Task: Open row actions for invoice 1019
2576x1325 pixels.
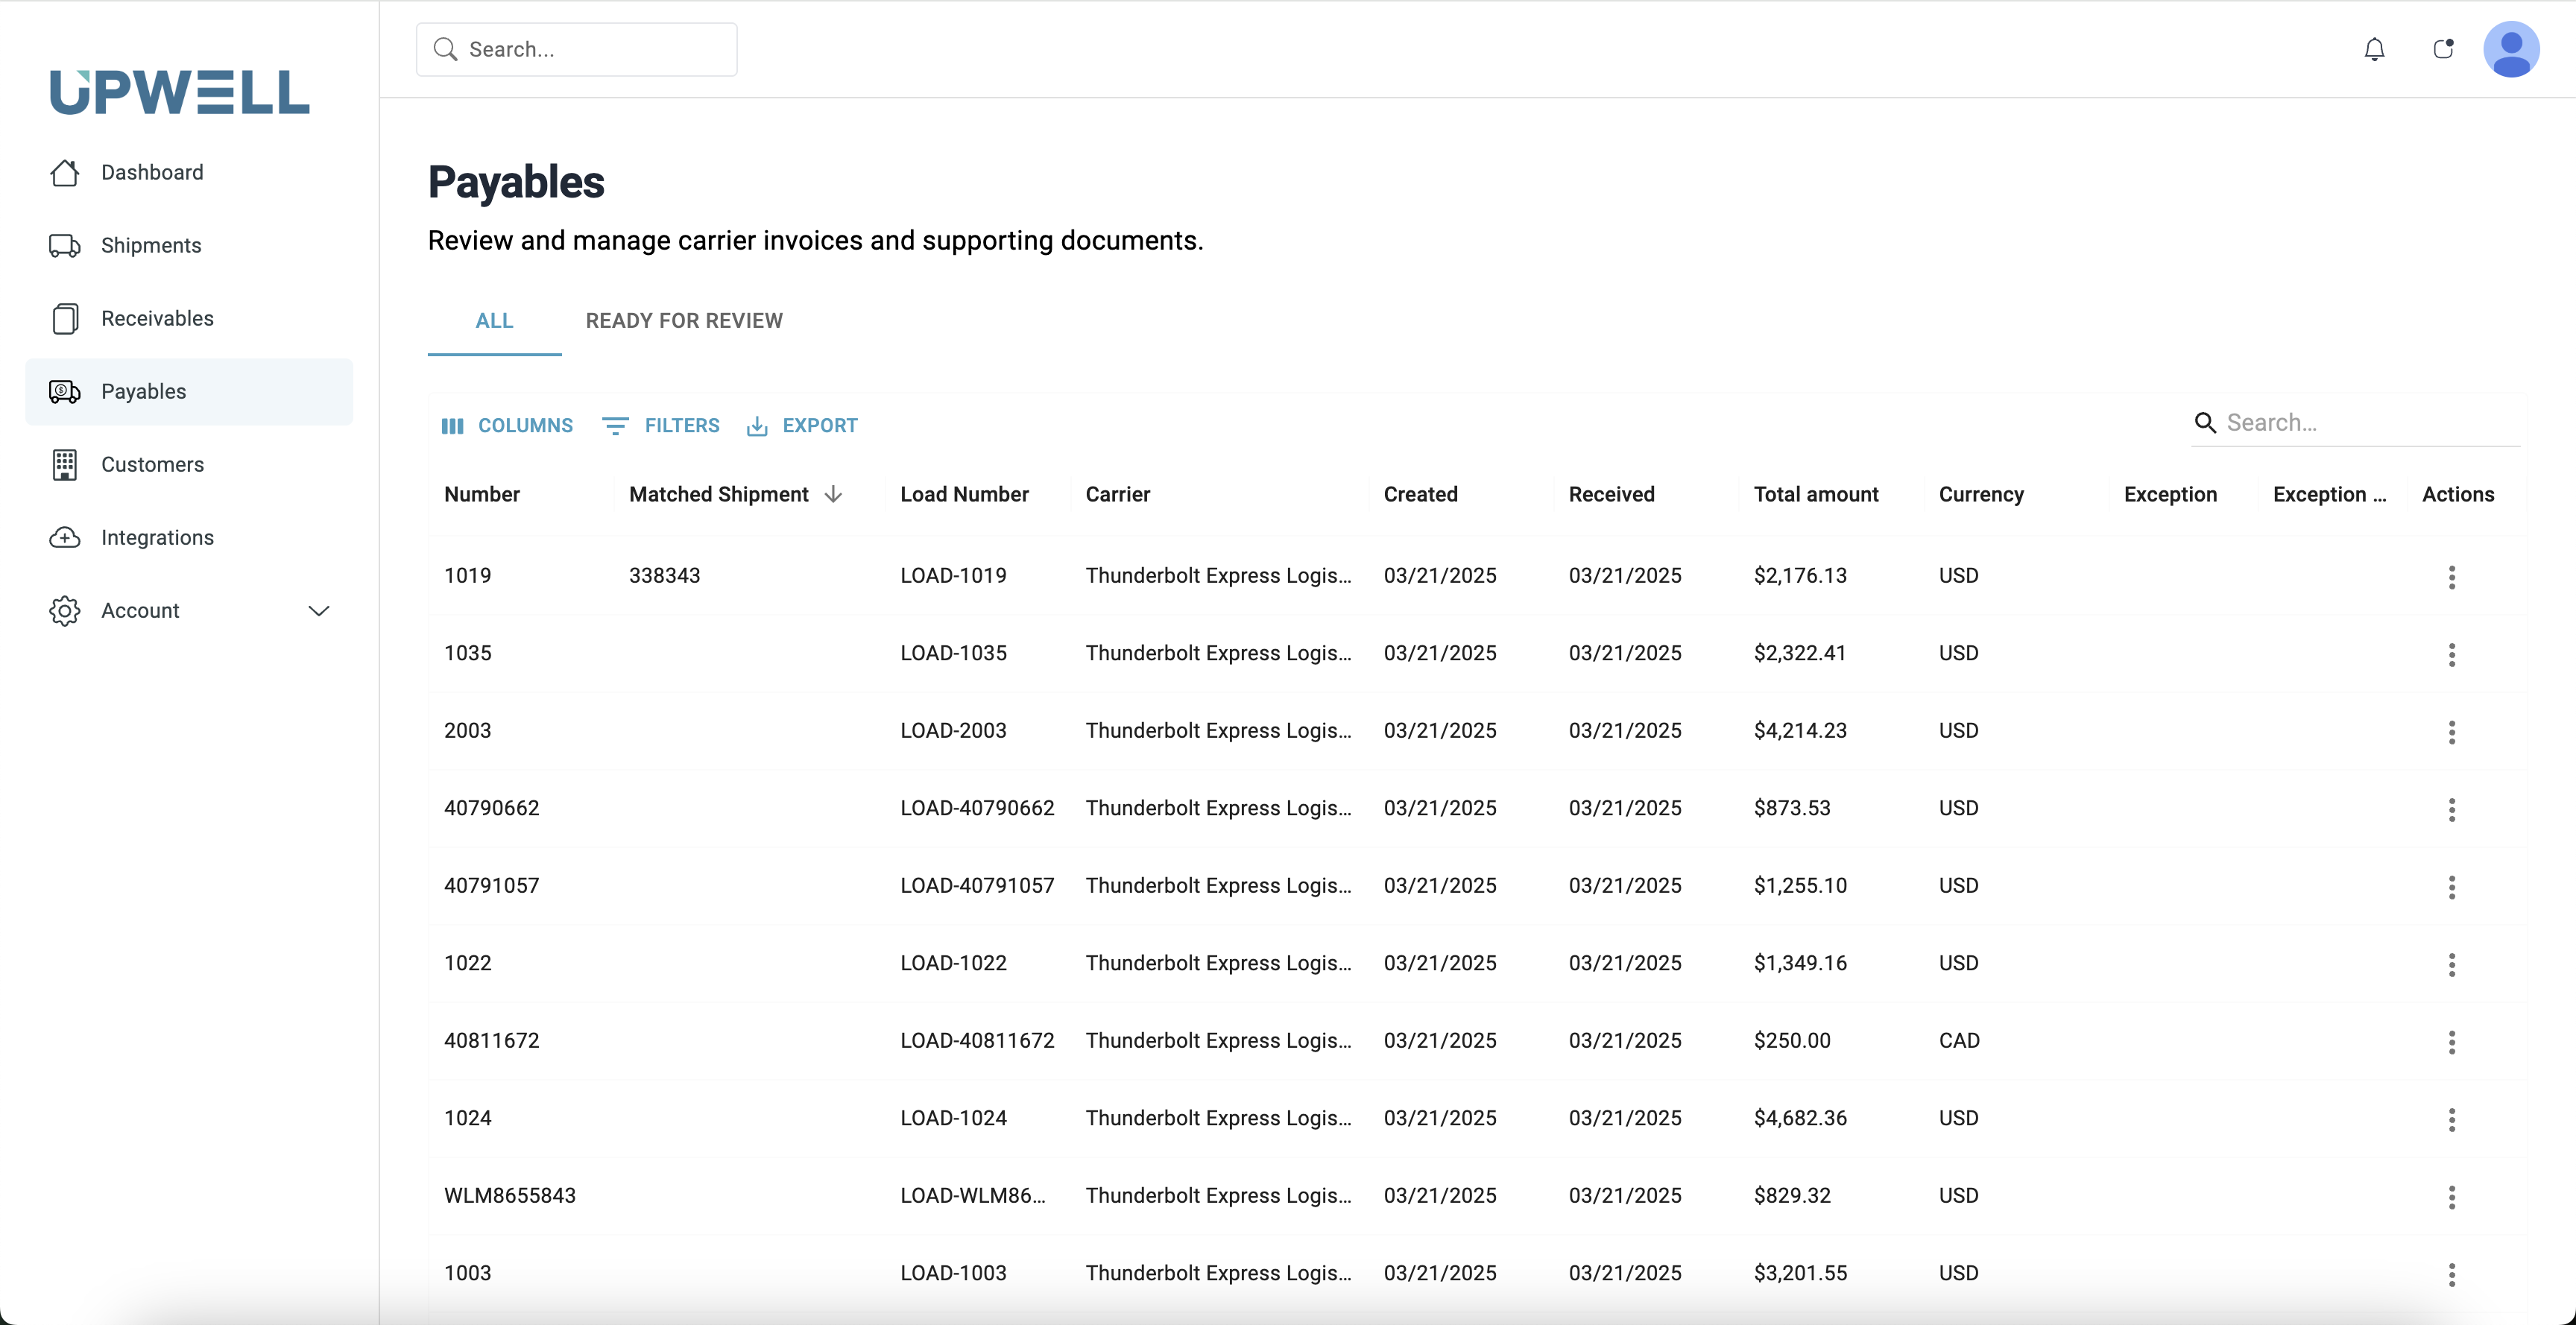Action: (2452, 578)
